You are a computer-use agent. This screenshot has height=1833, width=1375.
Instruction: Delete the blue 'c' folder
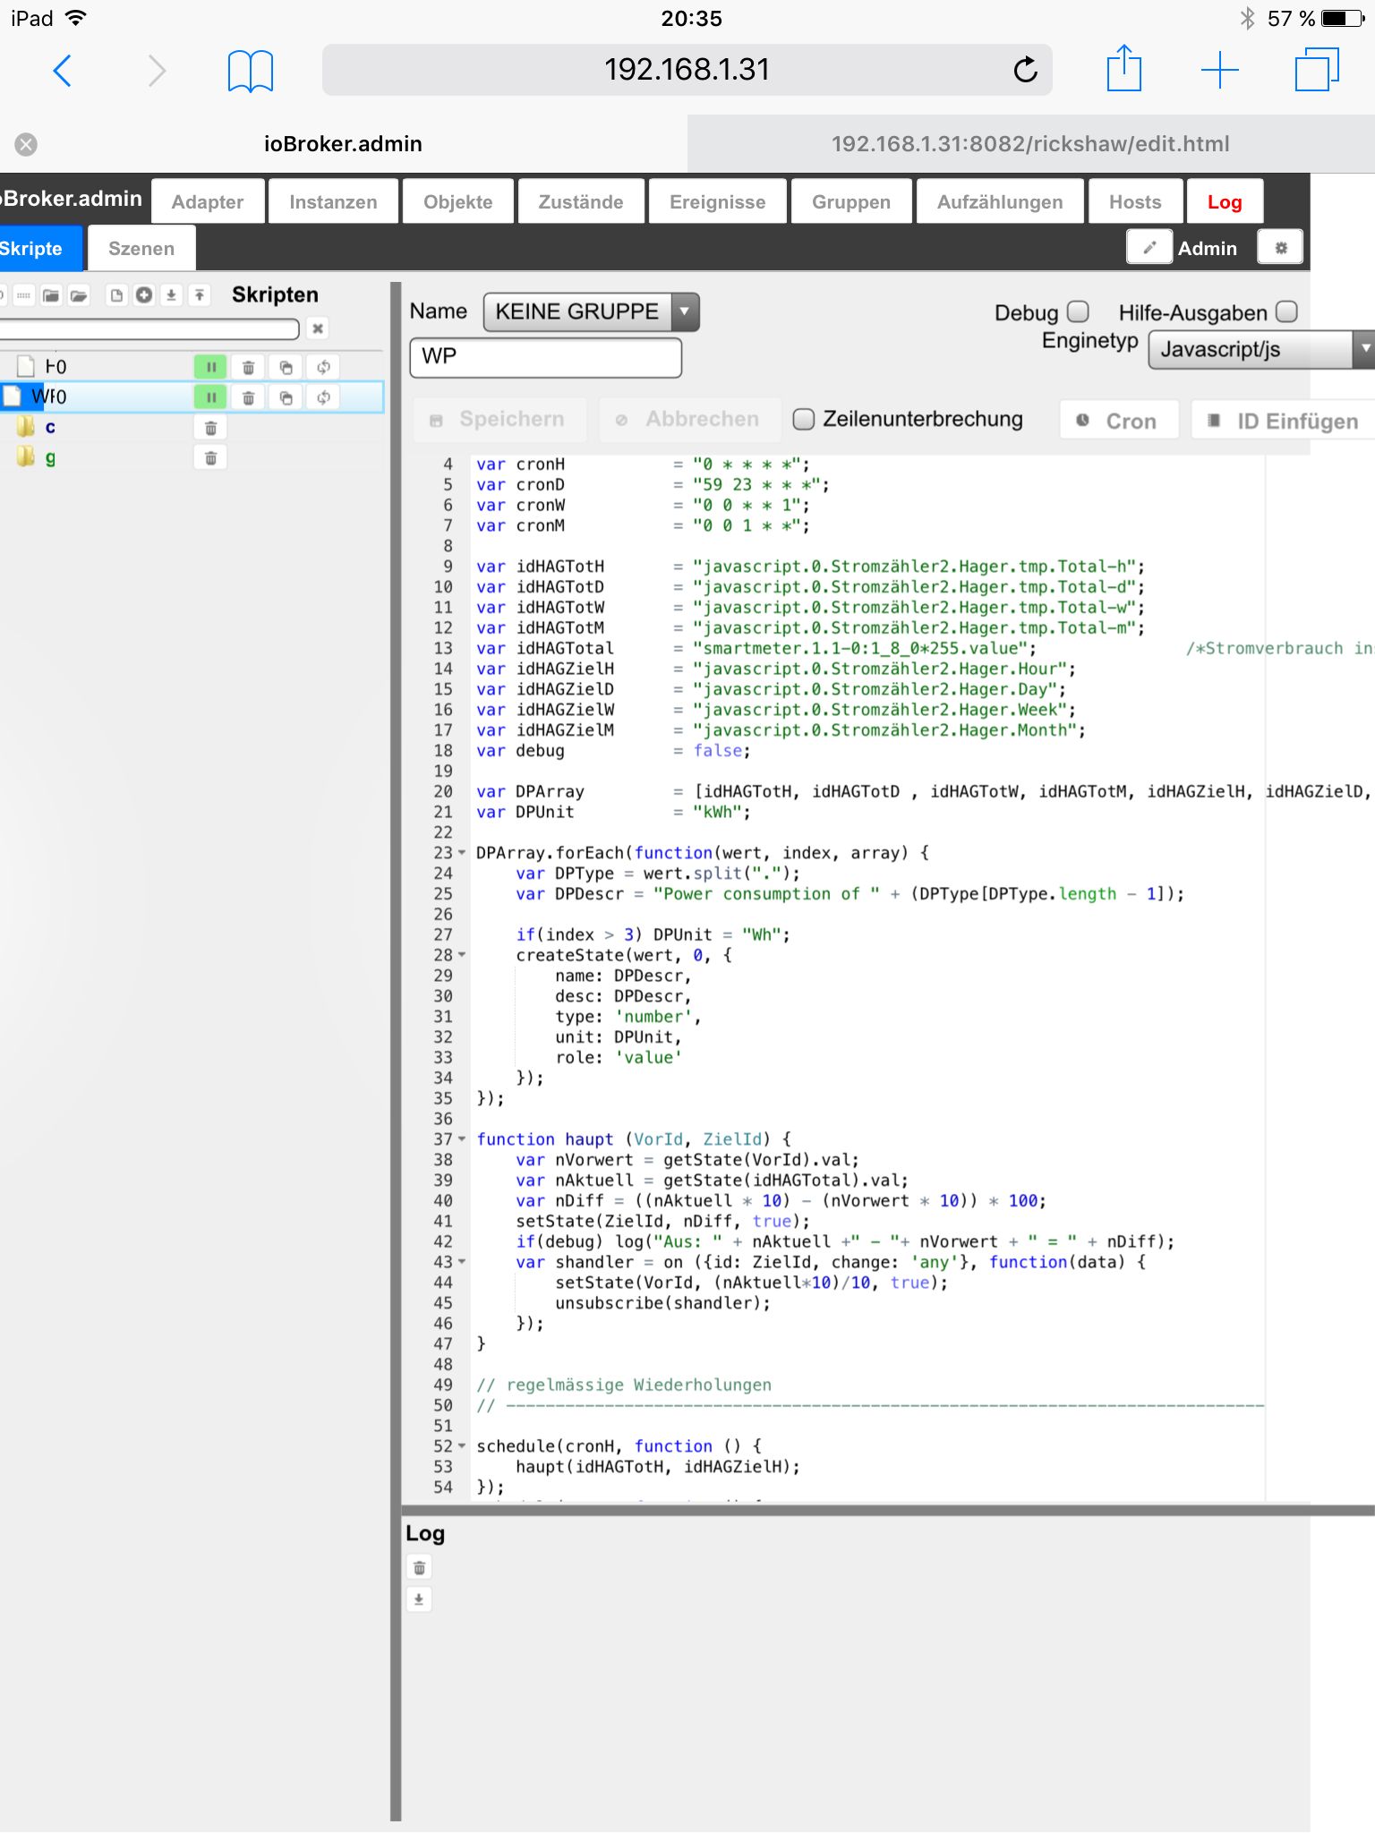tap(210, 428)
